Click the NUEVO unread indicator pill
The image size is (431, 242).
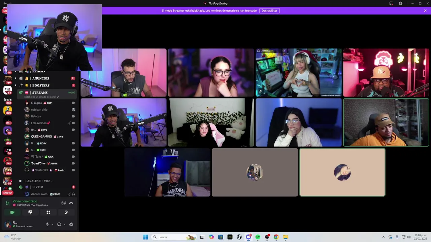point(7,193)
